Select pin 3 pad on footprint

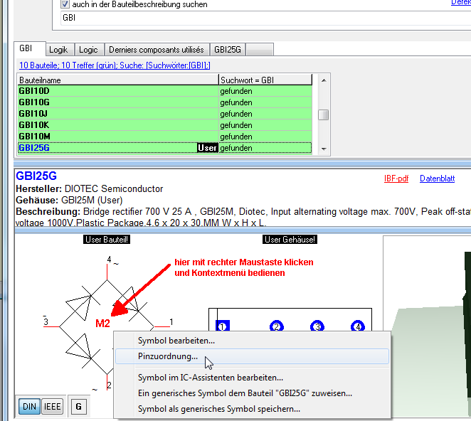coord(317,326)
